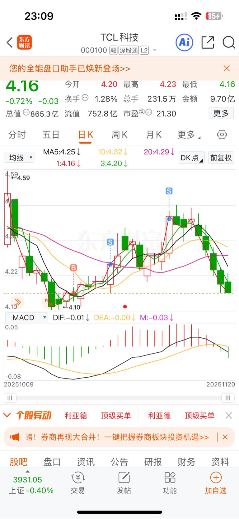Open the AI assistant icon
The width and height of the screenshot is (239, 519).
click(x=184, y=42)
